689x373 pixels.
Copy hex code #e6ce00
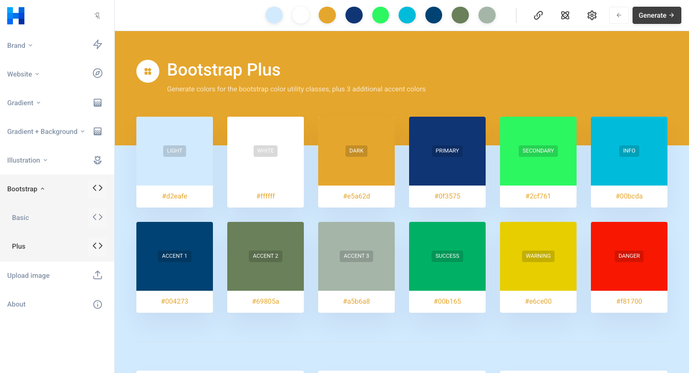coord(538,301)
